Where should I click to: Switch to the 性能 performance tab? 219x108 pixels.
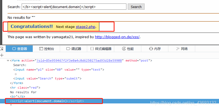pyautogui.click(x=128, y=49)
